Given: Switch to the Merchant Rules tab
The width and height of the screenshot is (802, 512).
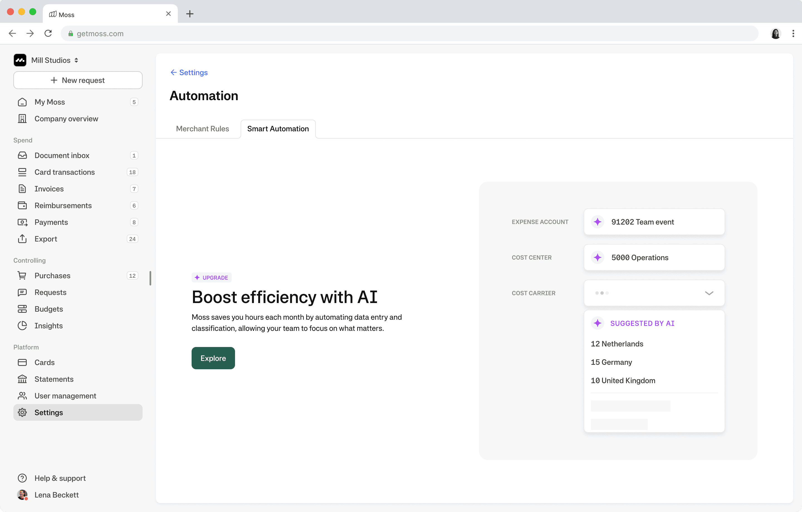Looking at the screenshot, I should 202,129.
